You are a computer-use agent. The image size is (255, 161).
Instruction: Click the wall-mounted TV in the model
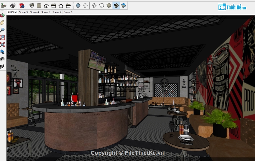(x=97, y=61)
